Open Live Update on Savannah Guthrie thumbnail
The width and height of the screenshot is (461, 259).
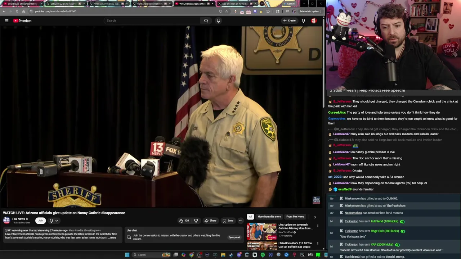point(262,232)
